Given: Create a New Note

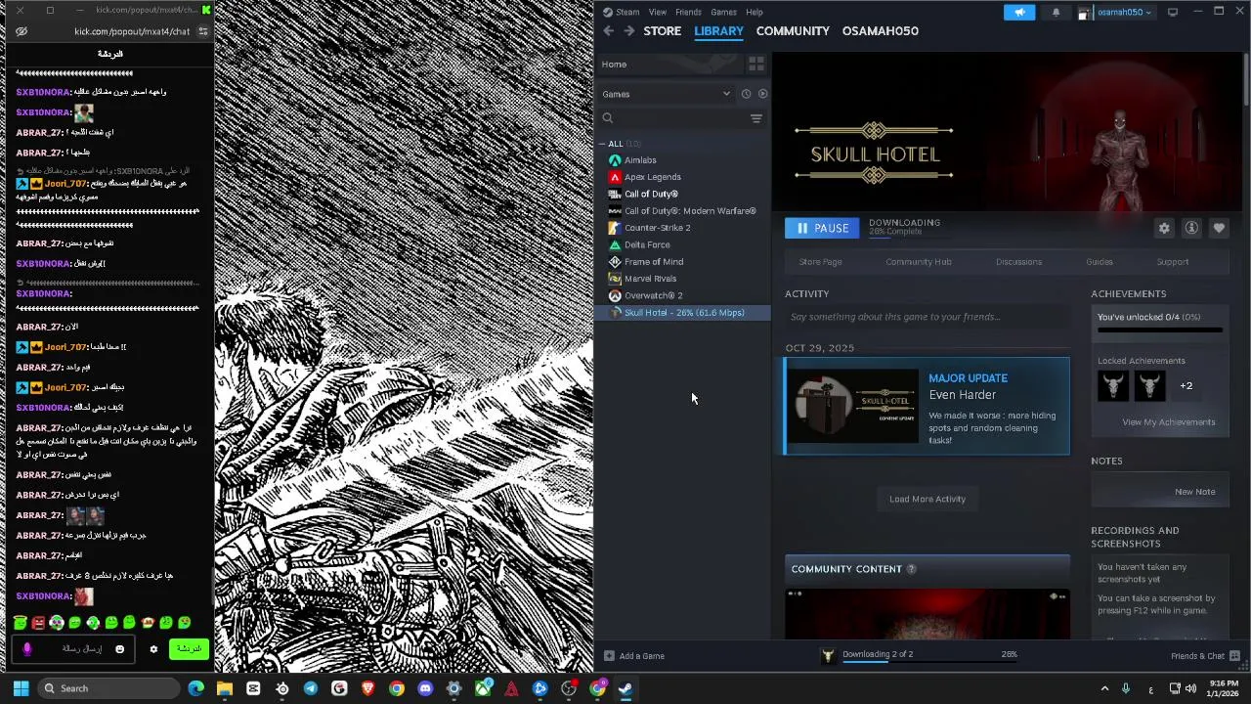Looking at the screenshot, I should pos(1195,492).
